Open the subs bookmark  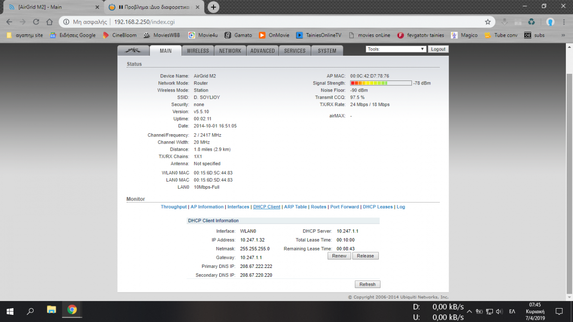coord(535,35)
